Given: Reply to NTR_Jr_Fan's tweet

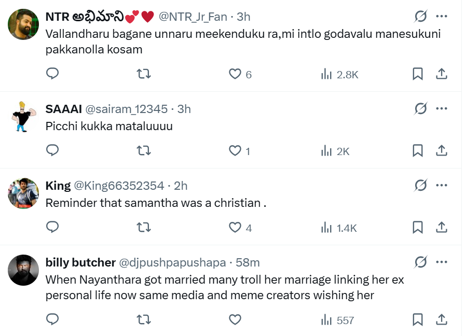Looking at the screenshot, I should [52, 74].
